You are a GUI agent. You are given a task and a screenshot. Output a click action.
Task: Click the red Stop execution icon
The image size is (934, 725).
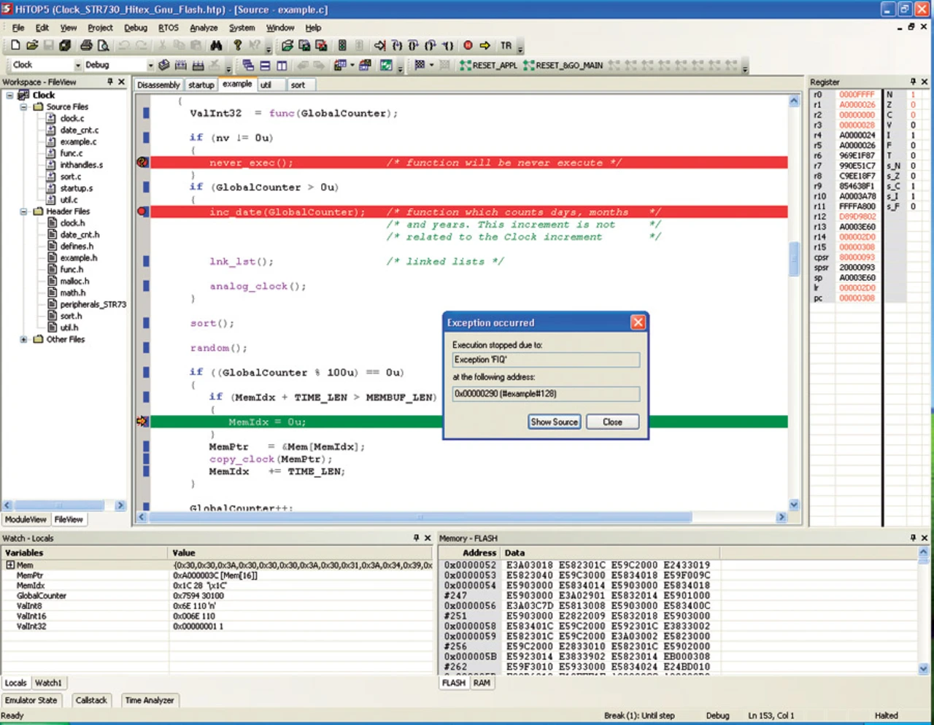tap(468, 45)
